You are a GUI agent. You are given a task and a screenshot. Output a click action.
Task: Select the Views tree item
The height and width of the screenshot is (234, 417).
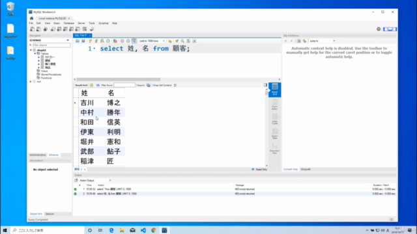pos(44,71)
